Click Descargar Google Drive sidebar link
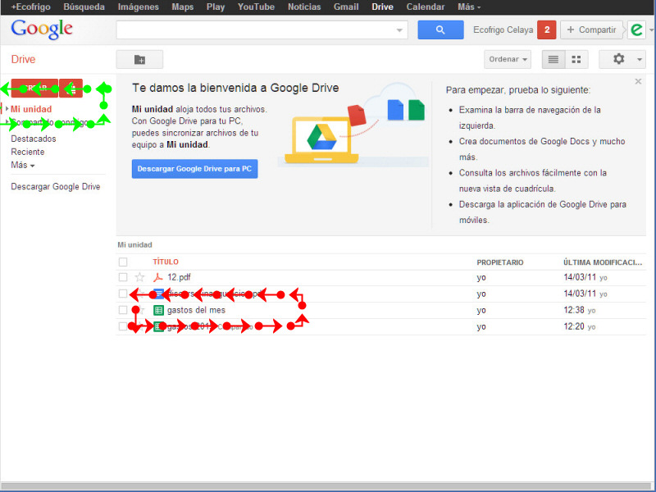 (56, 187)
